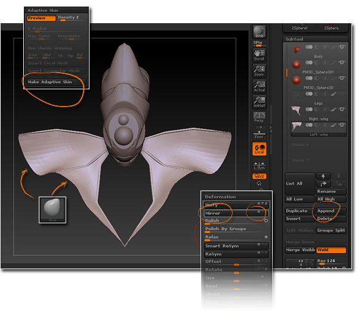Screen dimensions: 358x312
Task: Choose the ZSphere tool
Action: click(x=331, y=28)
